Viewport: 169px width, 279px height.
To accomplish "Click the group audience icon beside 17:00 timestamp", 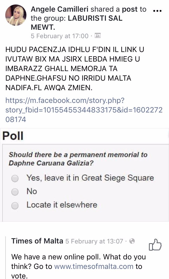I will pos(98,36).
